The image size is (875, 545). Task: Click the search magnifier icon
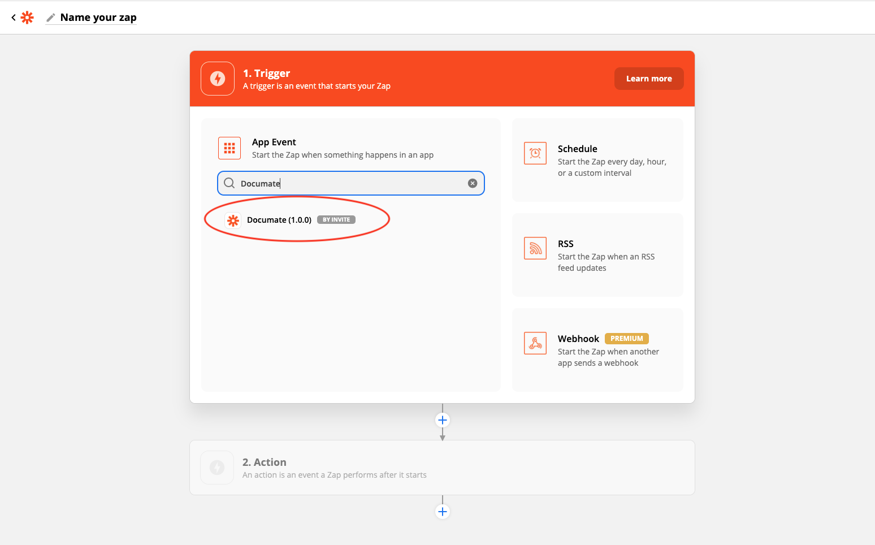[229, 183]
